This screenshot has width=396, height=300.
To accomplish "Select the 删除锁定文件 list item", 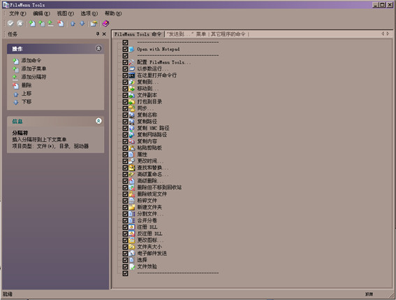I will point(152,194).
